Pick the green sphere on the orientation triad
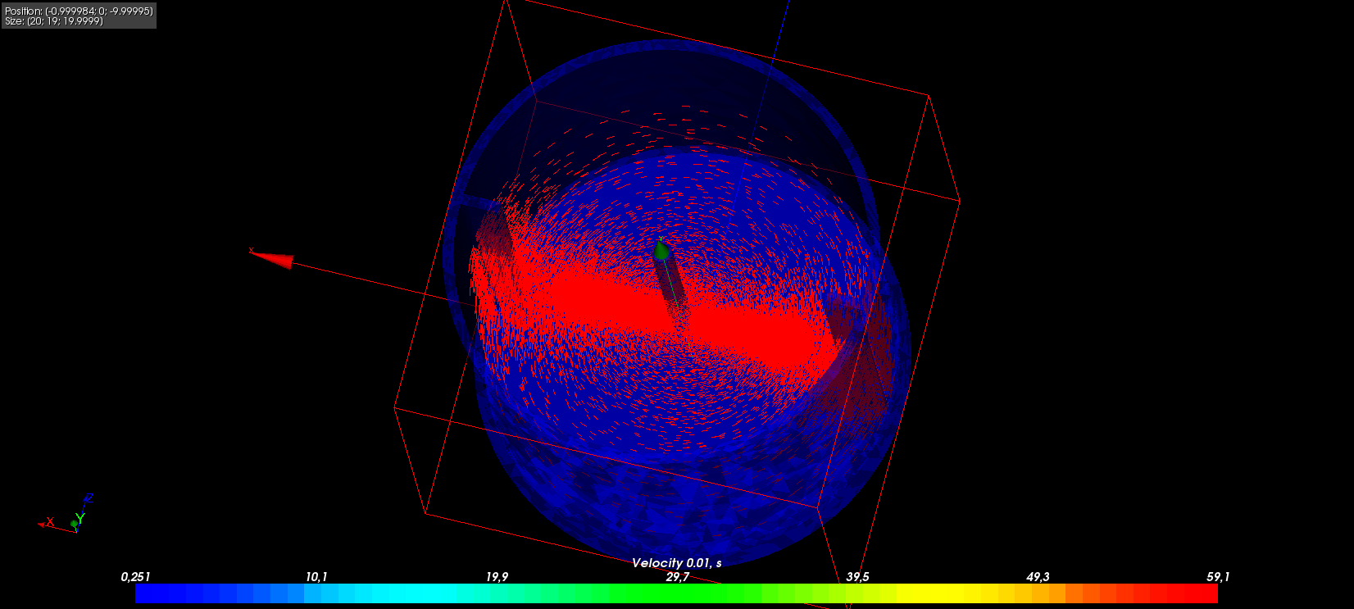 click(74, 524)
